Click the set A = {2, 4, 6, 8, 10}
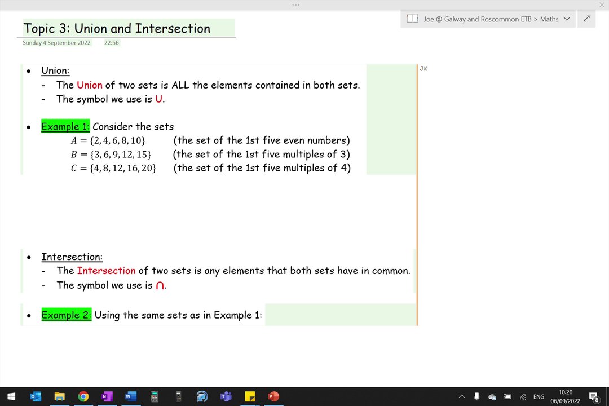This screenshot has width=609, height=406. 108,140
